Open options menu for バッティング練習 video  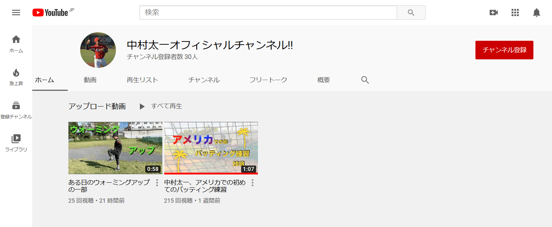(x=252, y=183)
